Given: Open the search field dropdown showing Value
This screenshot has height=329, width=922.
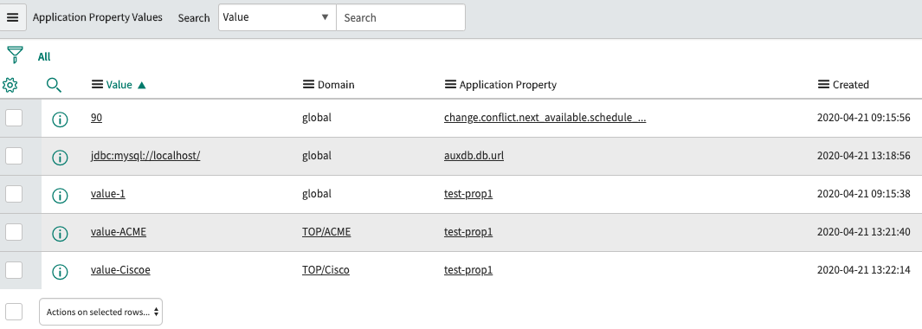Looking at the screenshot, I should 277,17.
